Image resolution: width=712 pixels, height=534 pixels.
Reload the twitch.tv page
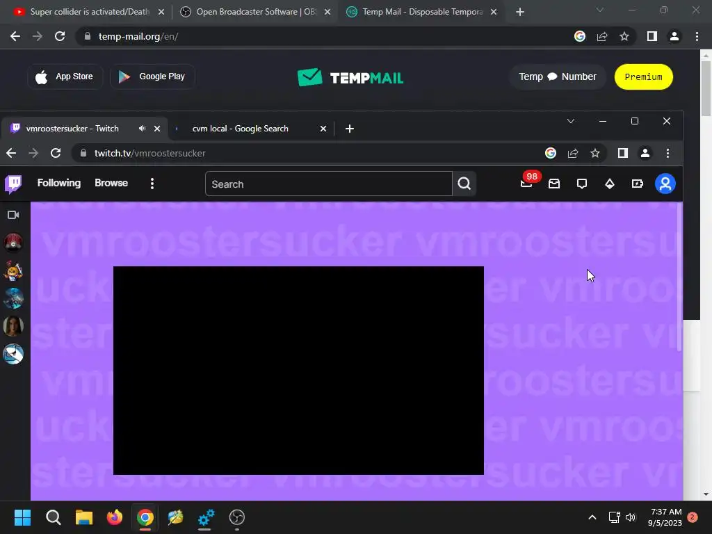pos(56,153)
